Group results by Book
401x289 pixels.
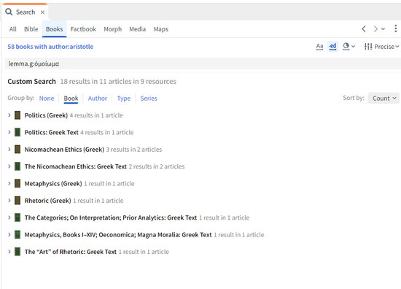pyautogui.click(x=71, y=99)
